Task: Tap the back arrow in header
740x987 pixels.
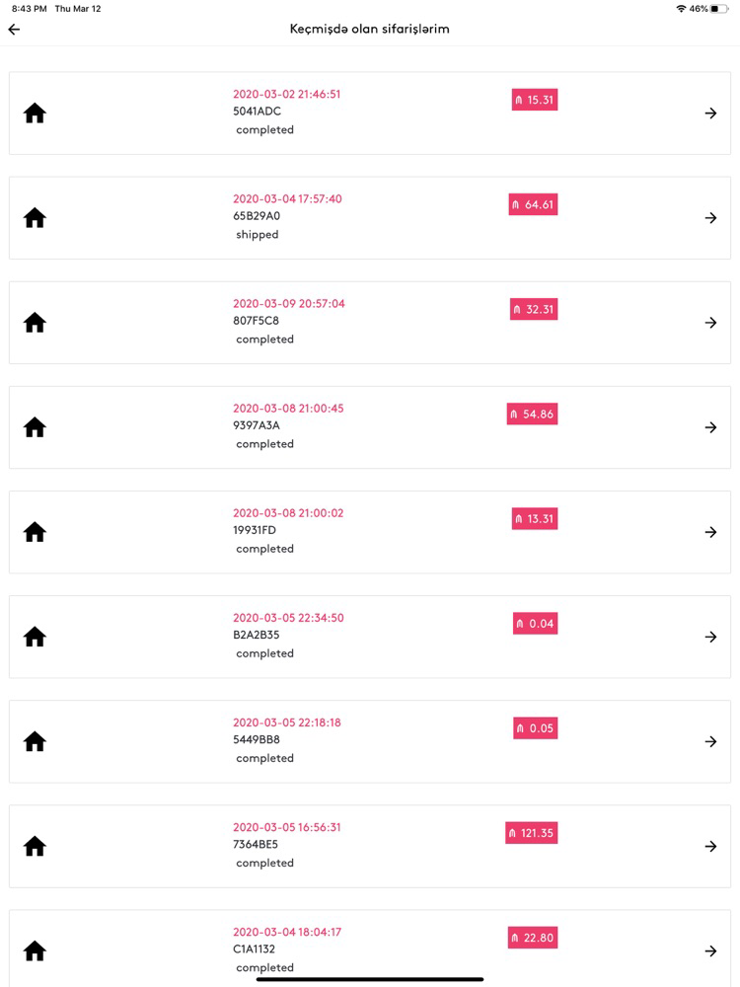Action: tap(14, 29)
